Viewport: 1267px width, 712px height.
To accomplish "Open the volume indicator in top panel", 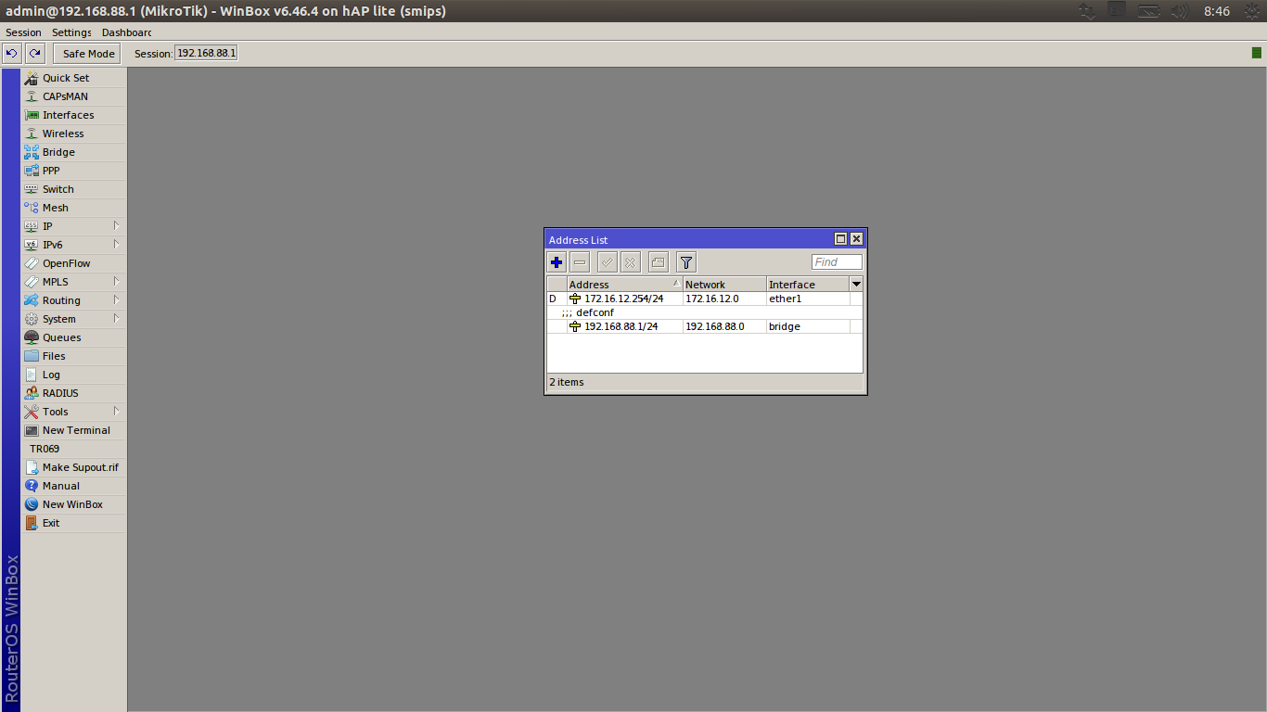I will (1178, 11).
